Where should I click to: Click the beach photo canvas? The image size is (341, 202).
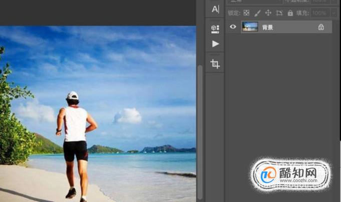point(98,114)
